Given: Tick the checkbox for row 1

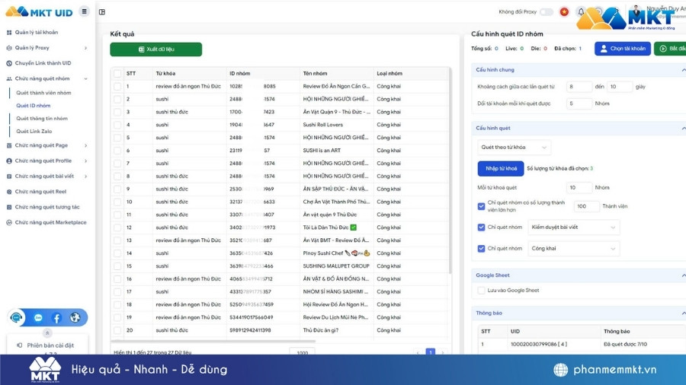Looking at the screenshot, I should click(117, 87).
